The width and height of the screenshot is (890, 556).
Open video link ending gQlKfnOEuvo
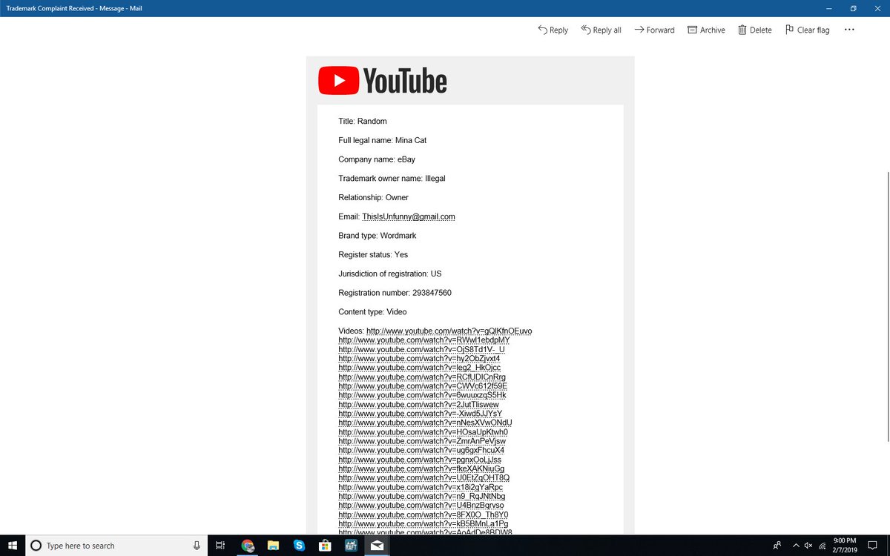(x=449, y=331)
